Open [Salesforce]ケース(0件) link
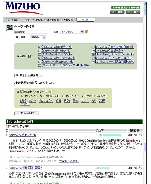This screenshot has height=184, width=151. (56, 54)
